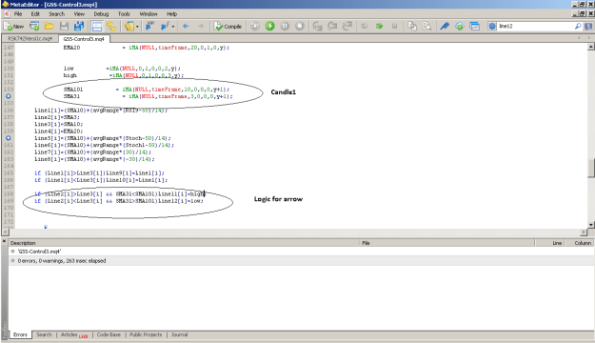595x343 pixels.
Task: Open a file using the folder icon
Action: pos(49,27)
